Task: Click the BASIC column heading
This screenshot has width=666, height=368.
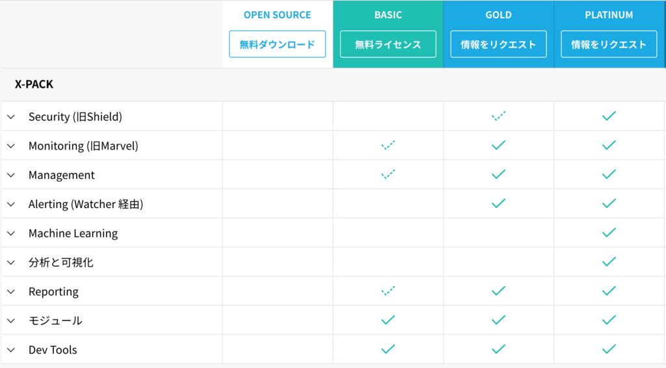Action: [x=388, y=15]
